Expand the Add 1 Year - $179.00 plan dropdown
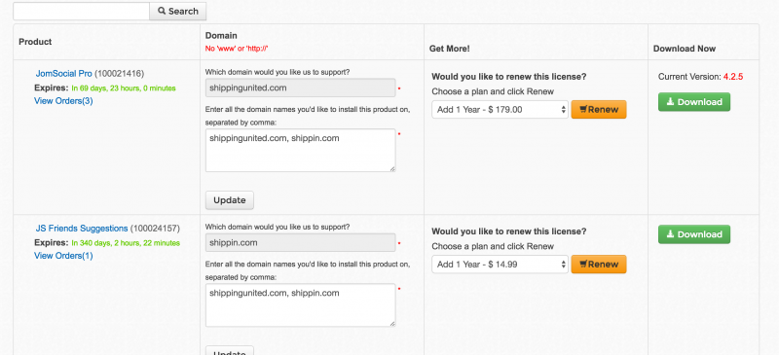779x355 pixels. pos(500,110)
